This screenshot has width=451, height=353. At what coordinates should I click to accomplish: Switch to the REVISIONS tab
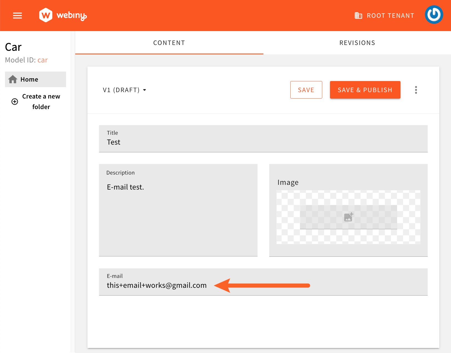point(357,43)
